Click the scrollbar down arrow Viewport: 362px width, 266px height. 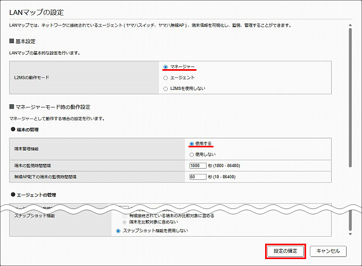[350, 234]
